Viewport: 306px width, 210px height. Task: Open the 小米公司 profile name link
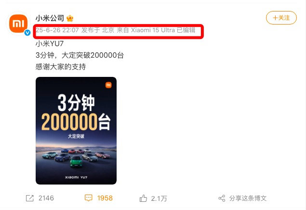pyautogui.click(x=50, y=18)
